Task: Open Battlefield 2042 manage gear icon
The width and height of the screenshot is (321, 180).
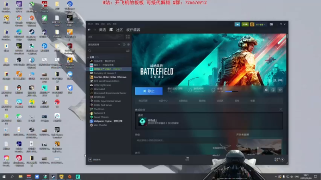Action: 266,90
